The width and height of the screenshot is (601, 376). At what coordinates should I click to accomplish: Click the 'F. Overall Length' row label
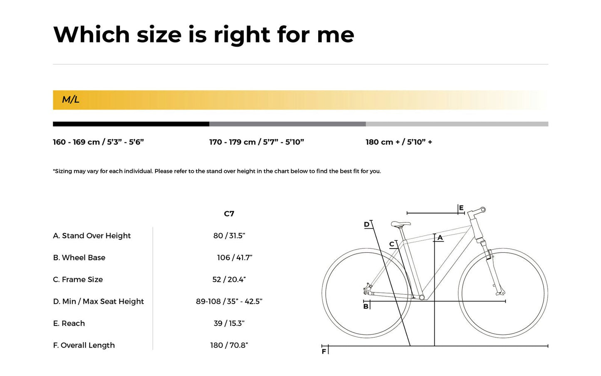click(x=84, y=345)
